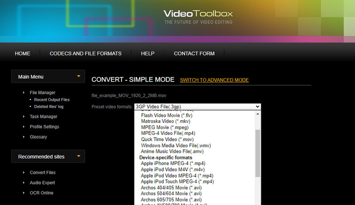Open the Deleted files' log

[49, 107]
